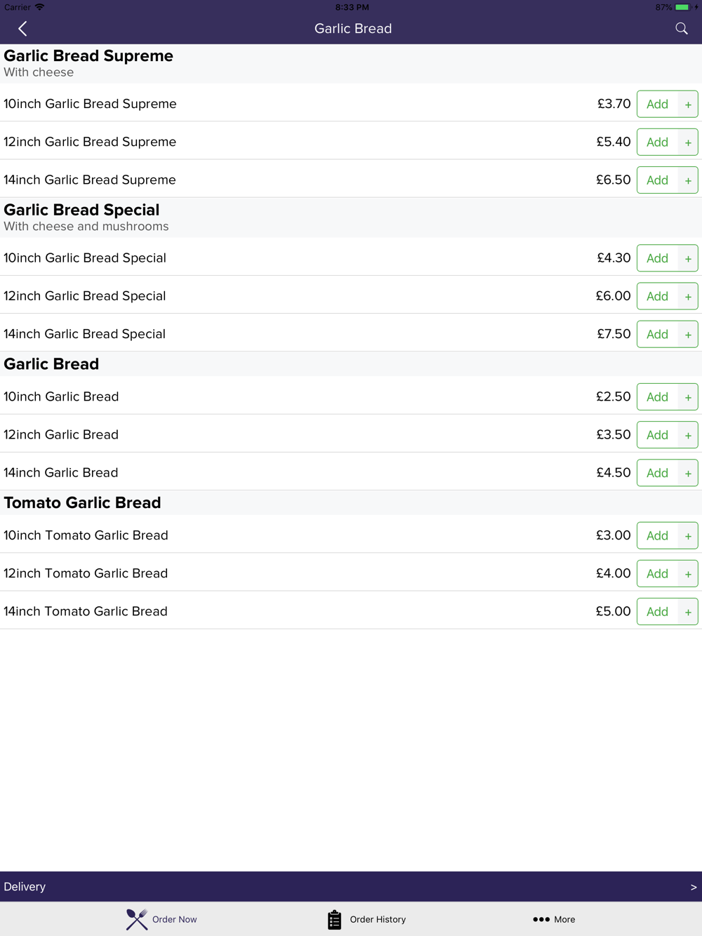Screen dimensions: 702x936
Task: Add 10inch Garlic Bread Special
Action: click(x=658, y=258)
